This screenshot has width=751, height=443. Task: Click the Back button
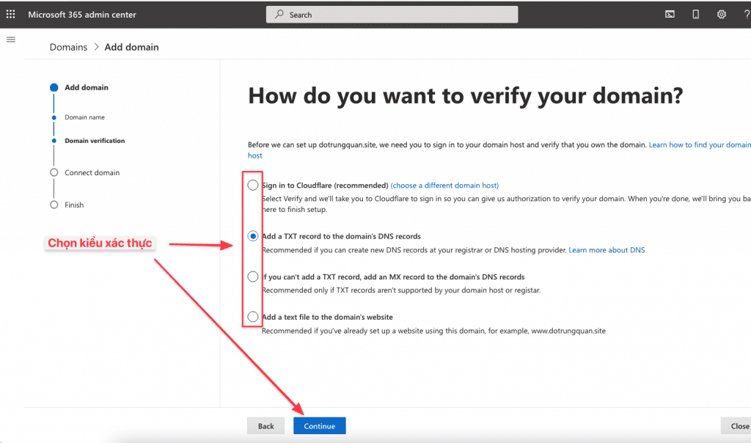(265, 425)
